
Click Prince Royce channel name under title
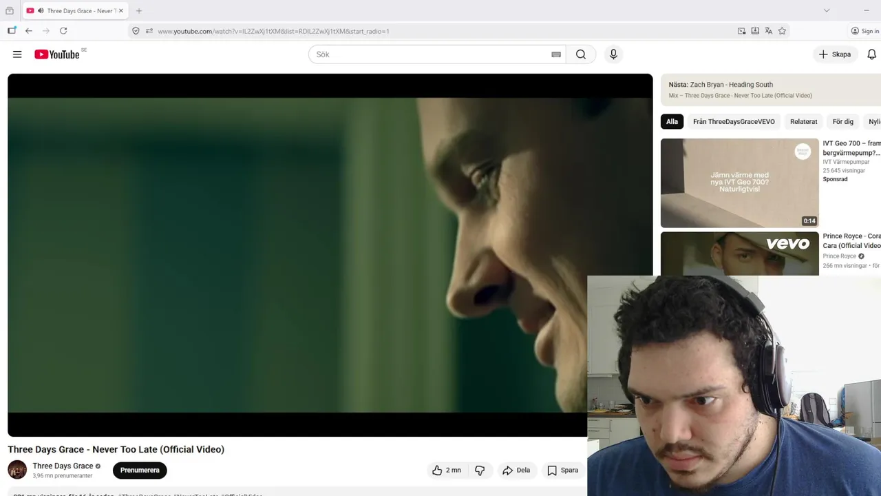click(840, 256)
